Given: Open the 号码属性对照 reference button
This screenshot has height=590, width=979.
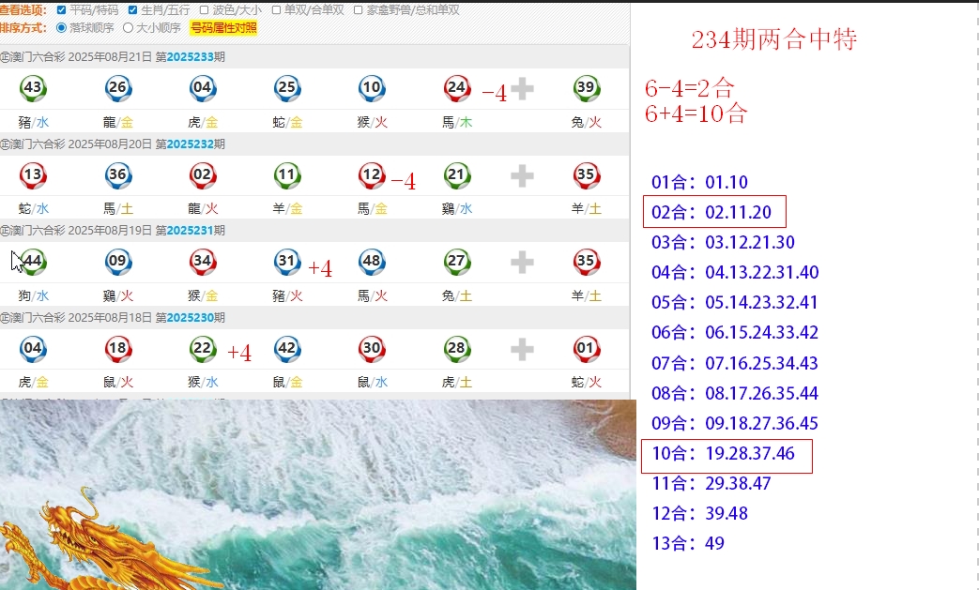Looking at the screenshot, I should tap(223, 28).
